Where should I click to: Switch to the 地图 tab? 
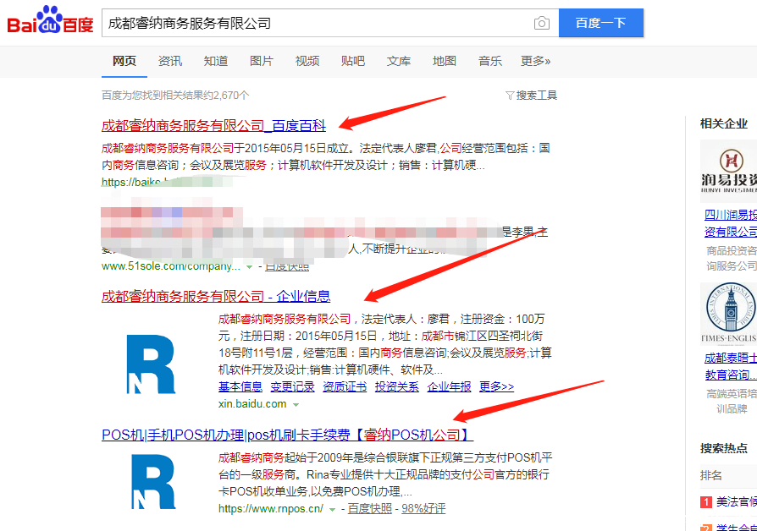[445, 61]
